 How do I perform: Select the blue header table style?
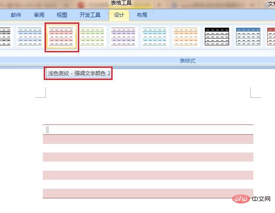pos(248,37)
